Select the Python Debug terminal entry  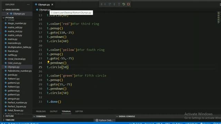coord(104,120)
